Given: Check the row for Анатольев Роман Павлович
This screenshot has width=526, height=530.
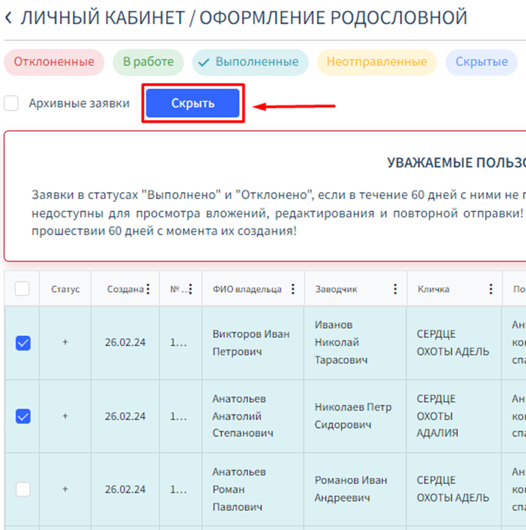Looking at the screenshot, I should click(22, 489).
